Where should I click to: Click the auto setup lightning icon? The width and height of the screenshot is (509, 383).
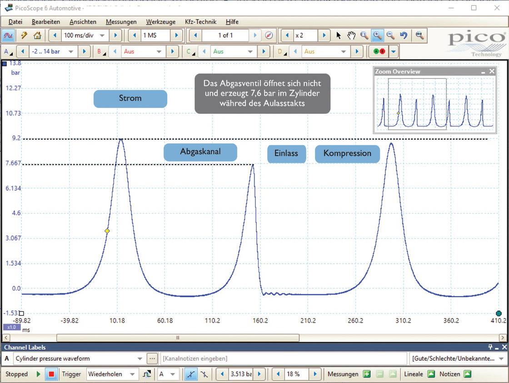(24, 35)
